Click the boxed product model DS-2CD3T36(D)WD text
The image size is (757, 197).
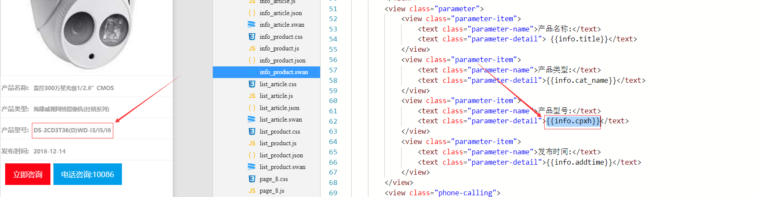click(72, 130)
